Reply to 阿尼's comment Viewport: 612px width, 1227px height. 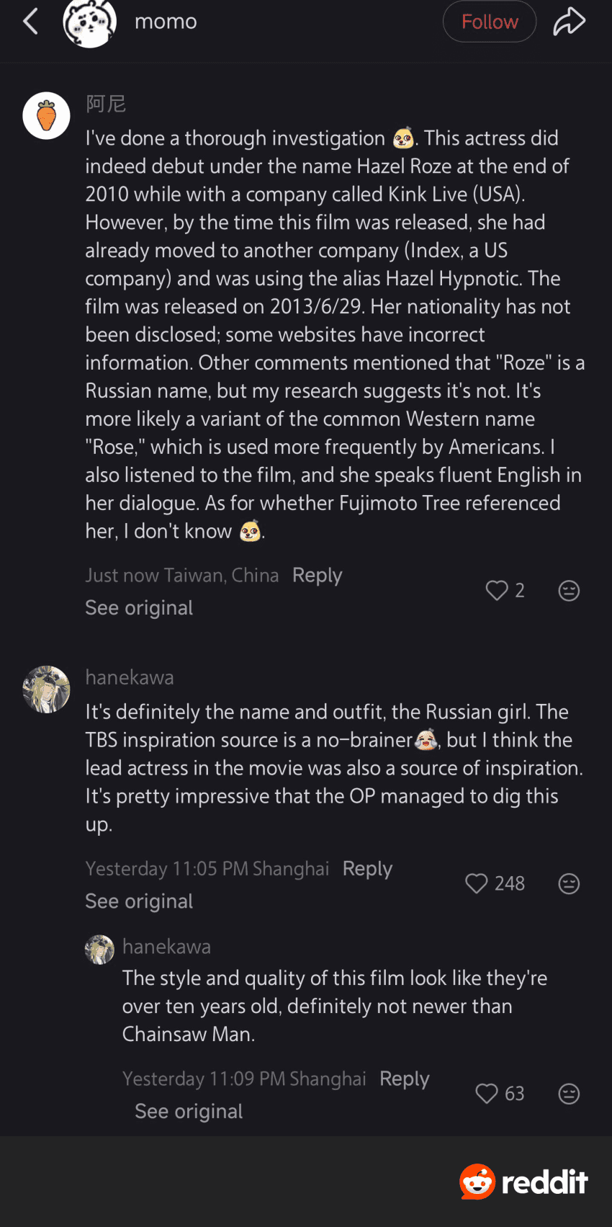(317, 575)
